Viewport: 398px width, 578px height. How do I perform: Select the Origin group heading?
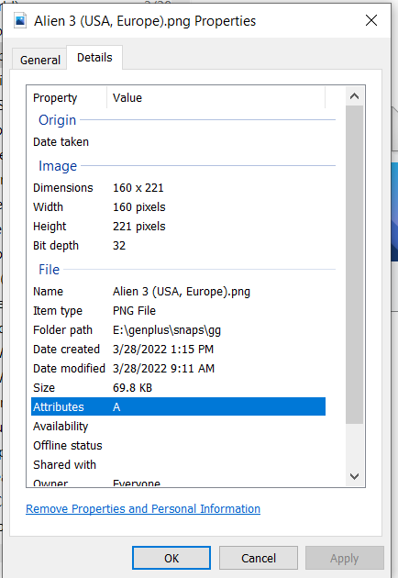(x=57, y=120)
